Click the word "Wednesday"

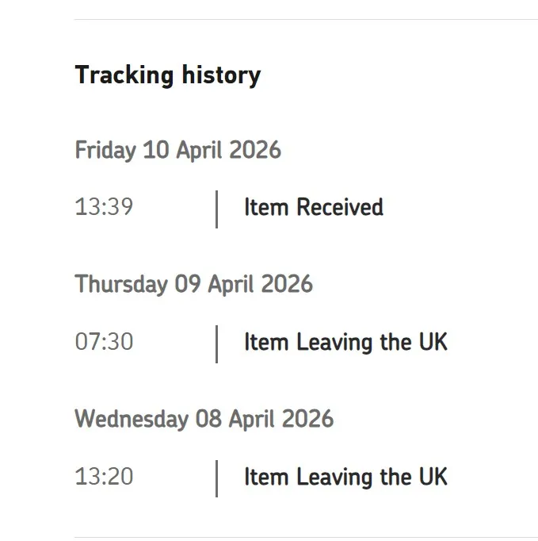click(x=132, y=419)
